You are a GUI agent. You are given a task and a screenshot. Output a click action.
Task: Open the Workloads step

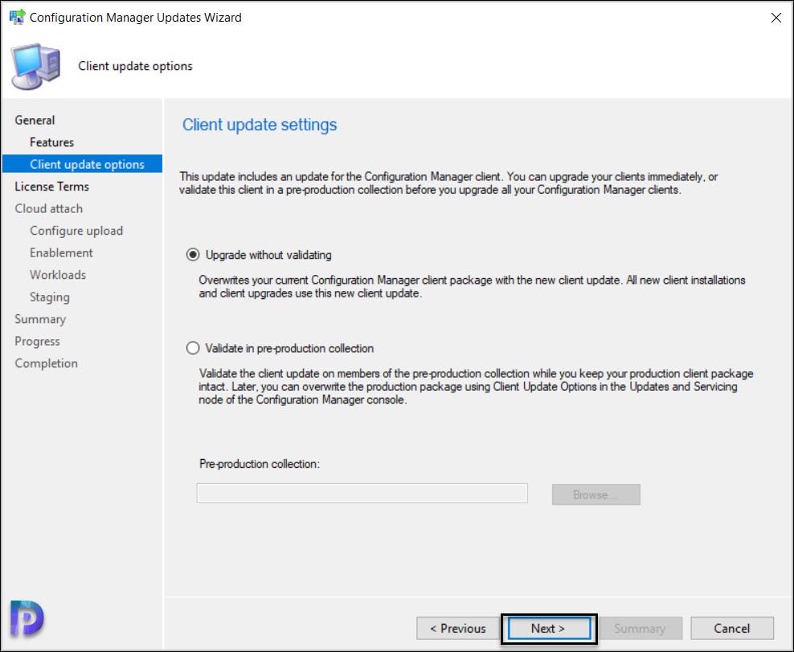pyautogui.click(x=58, y=275)
